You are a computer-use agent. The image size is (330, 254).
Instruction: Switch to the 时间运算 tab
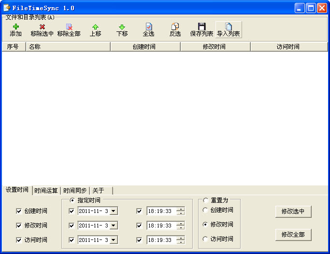pos(46,190)
